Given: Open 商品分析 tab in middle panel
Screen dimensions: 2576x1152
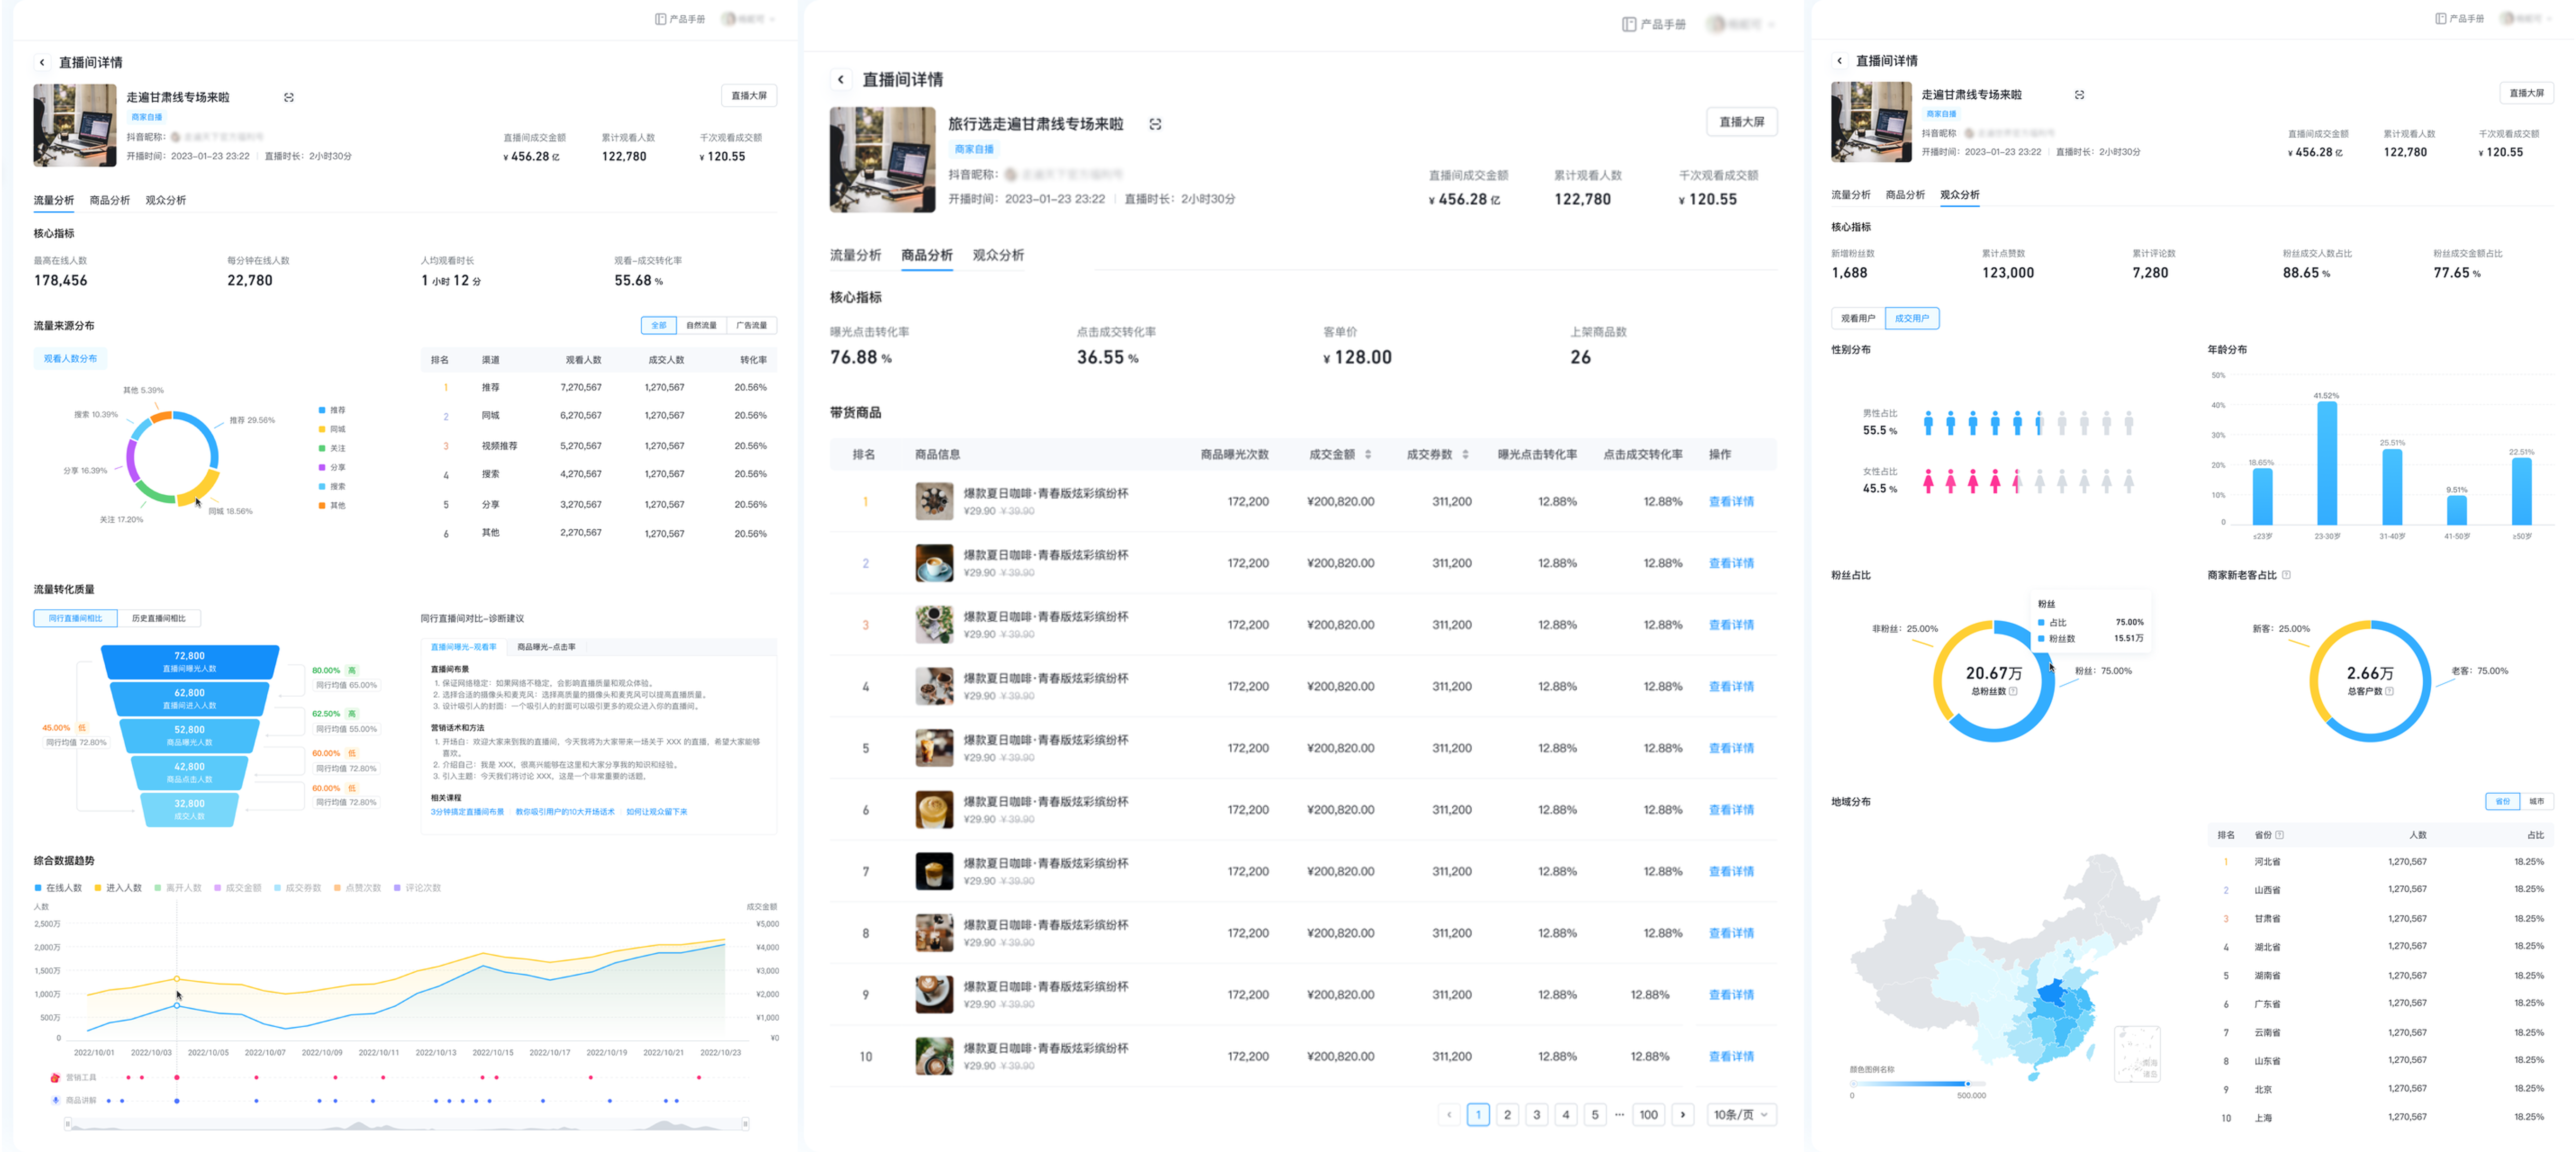Looking at the screenshot, I should 926,256.
